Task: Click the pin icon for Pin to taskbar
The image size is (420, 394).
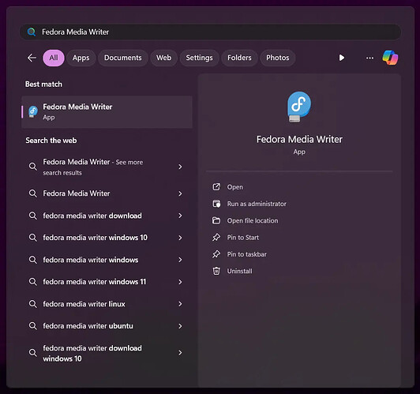Action: pos(216,254)
